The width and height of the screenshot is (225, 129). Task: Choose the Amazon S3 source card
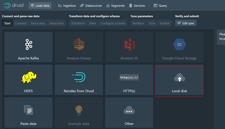tap(129, 47)
